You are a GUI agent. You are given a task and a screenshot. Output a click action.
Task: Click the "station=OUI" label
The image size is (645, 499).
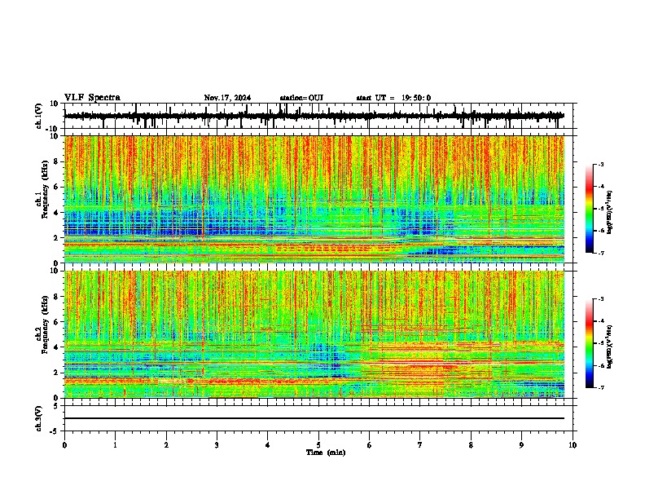[x=301, y=98]
